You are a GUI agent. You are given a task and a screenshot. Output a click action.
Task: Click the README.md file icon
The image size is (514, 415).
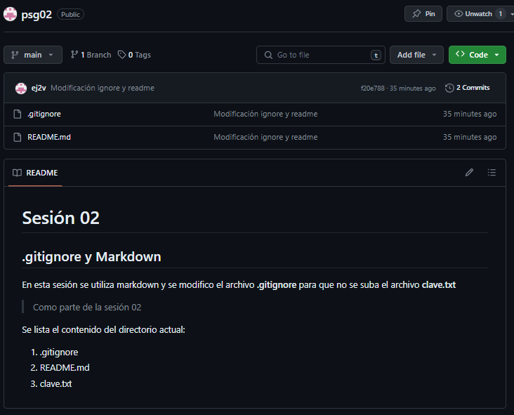coord(18,137)
